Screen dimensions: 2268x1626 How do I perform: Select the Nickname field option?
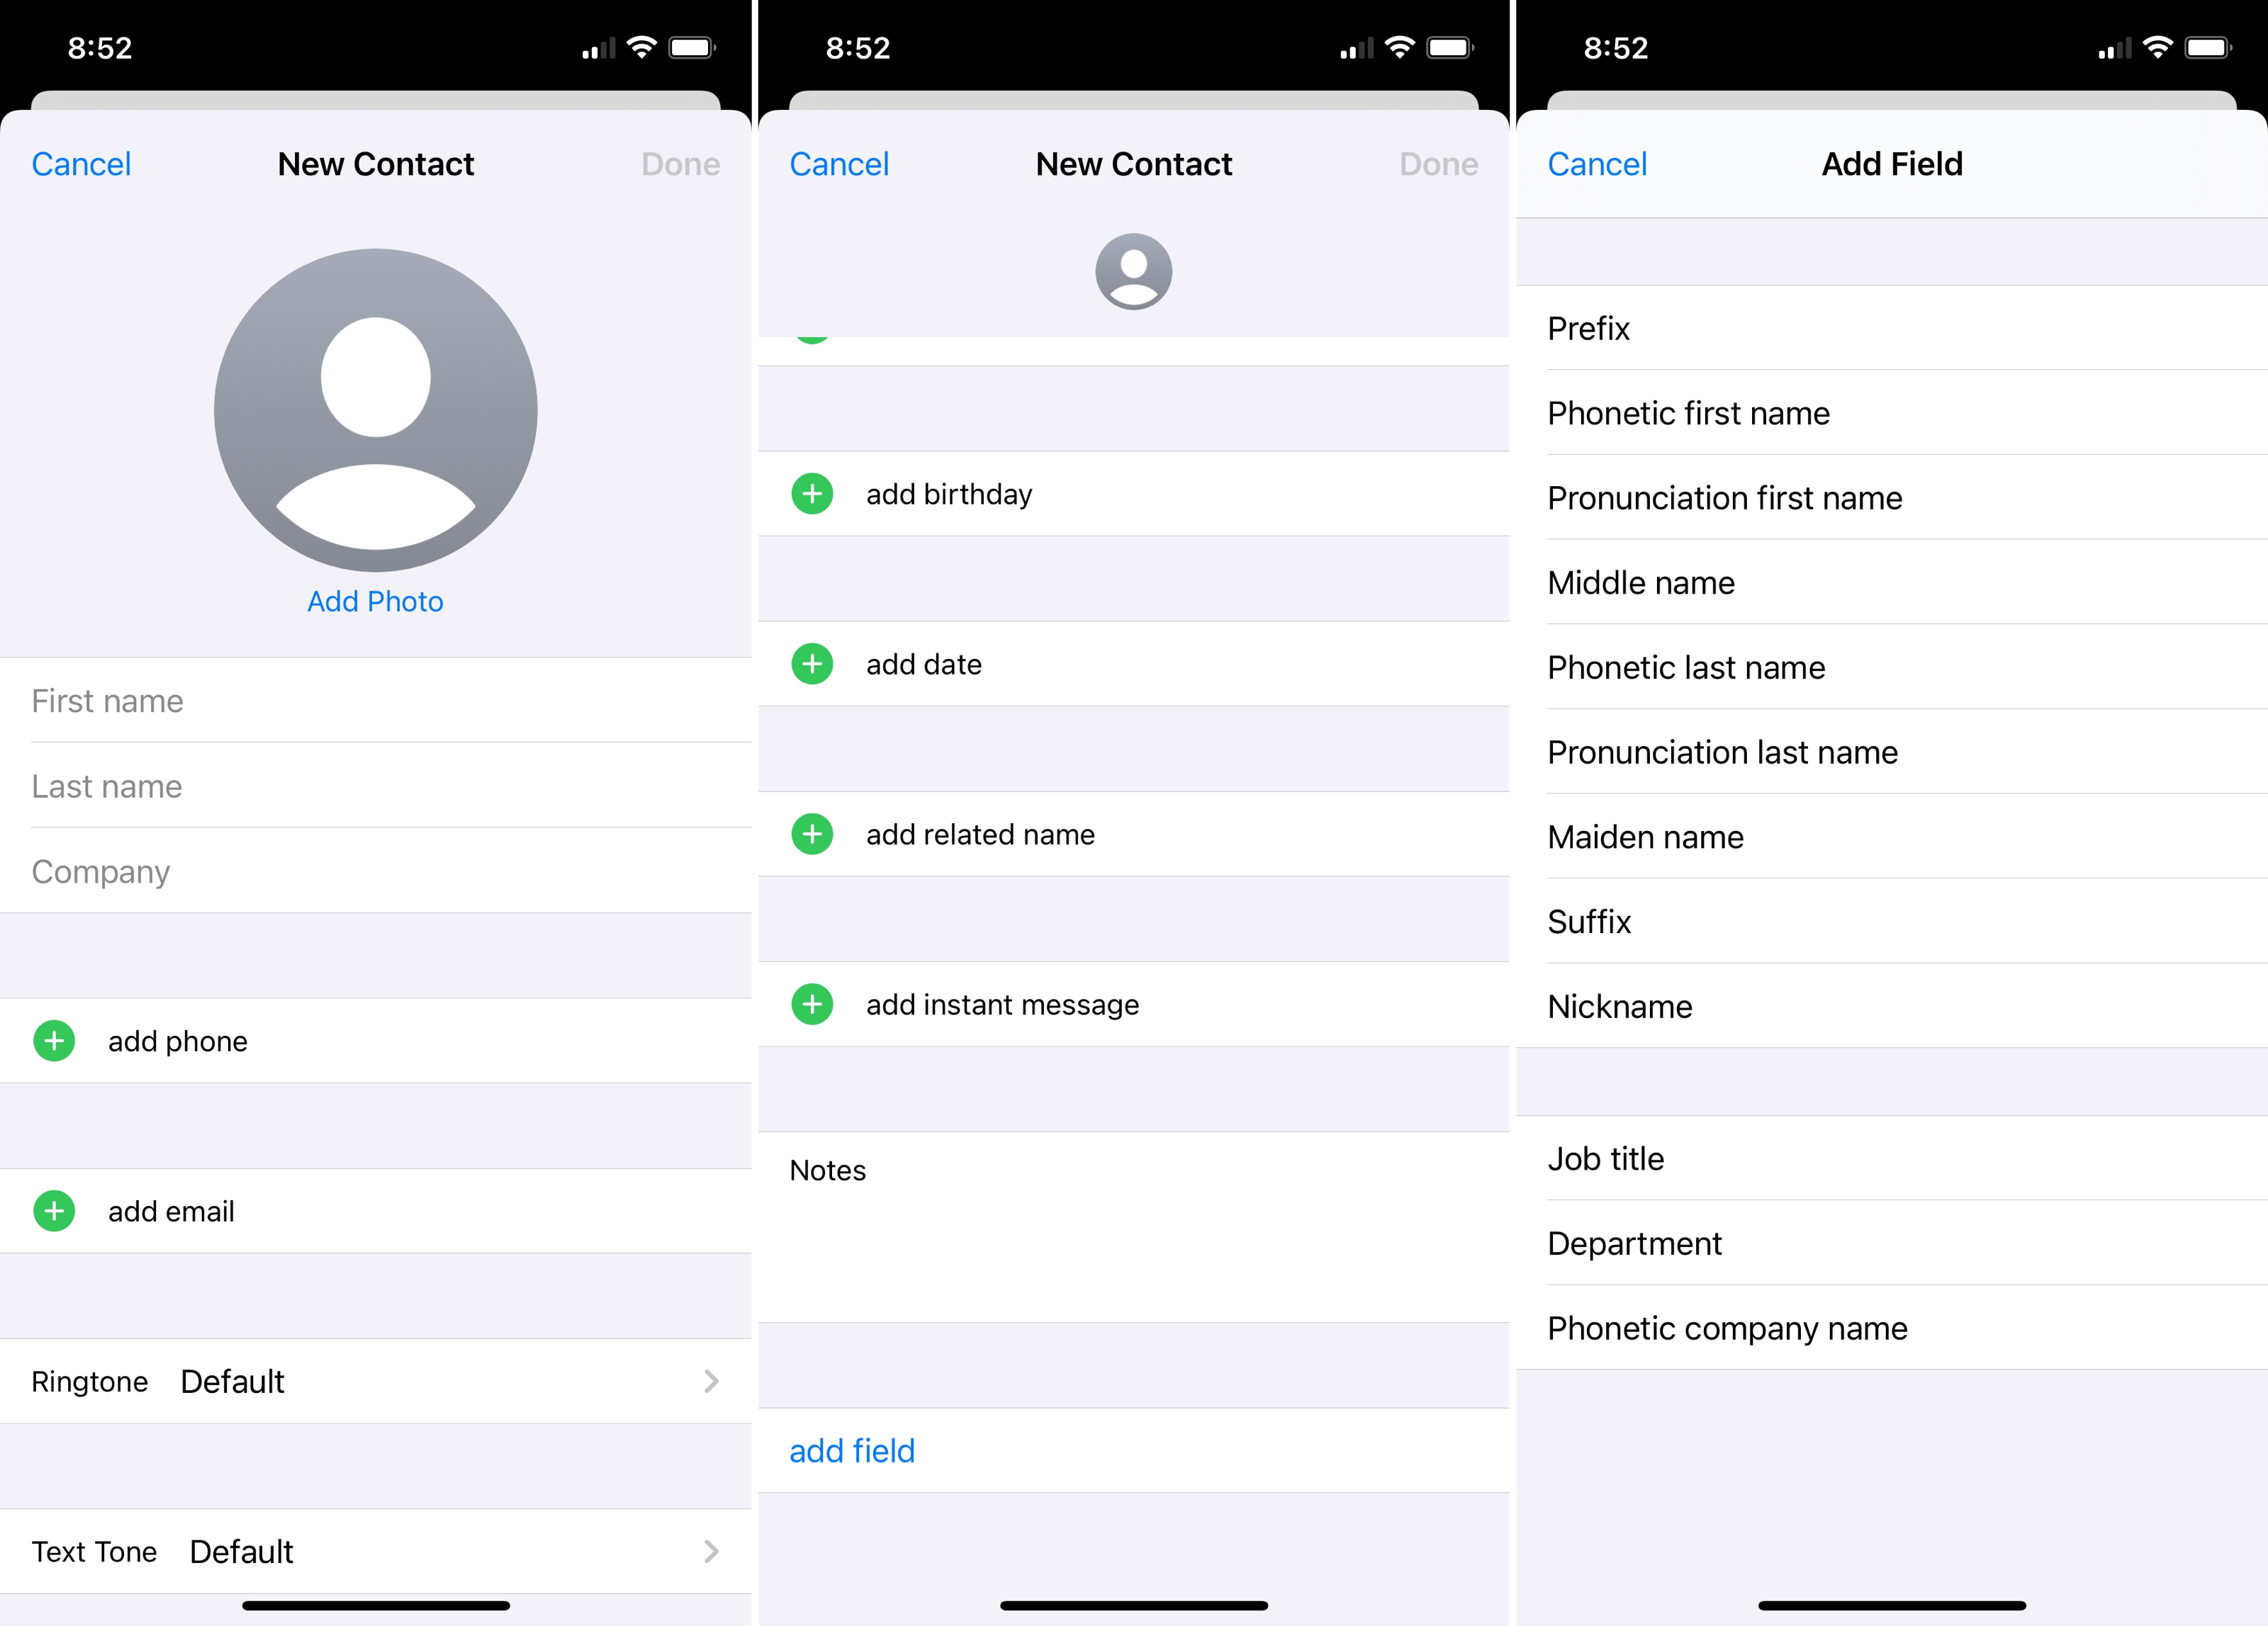pyautogui.click(x=1619, y=1007)
